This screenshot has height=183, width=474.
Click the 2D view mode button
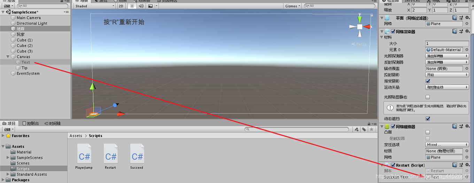121,6
